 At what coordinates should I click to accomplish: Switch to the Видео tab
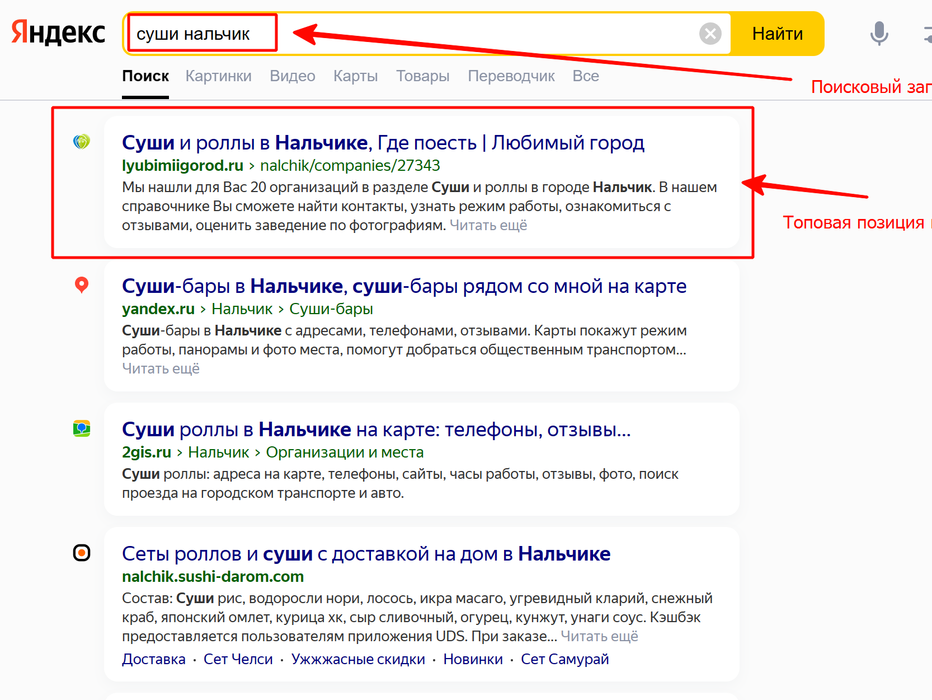click(293, 76)
